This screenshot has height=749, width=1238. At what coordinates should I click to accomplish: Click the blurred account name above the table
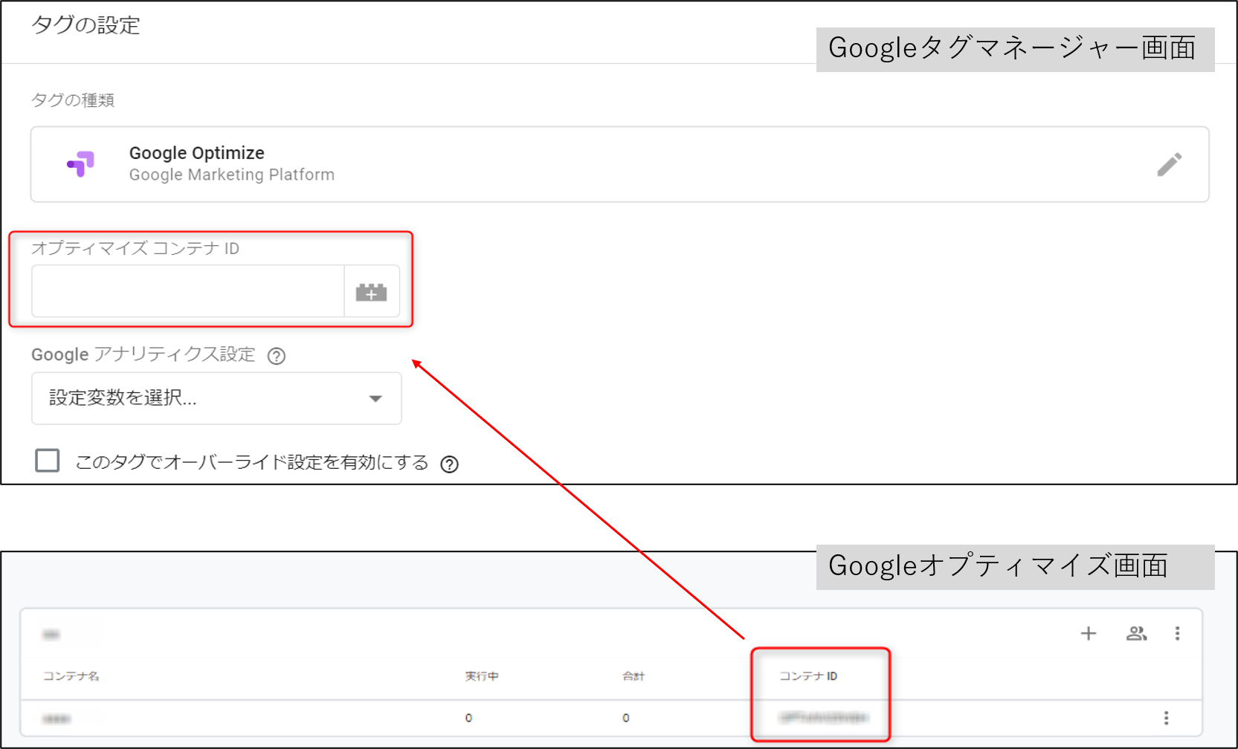pos(51,635)
